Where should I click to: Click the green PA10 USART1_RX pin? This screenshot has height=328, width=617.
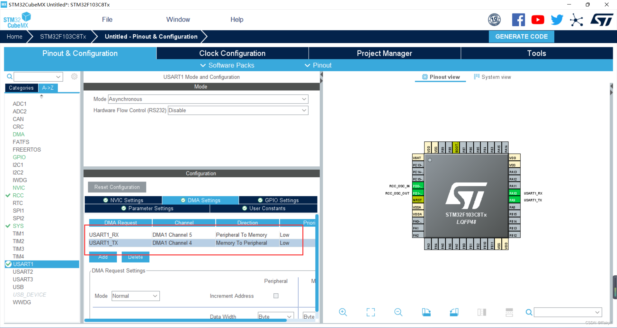tap(514, 193)
